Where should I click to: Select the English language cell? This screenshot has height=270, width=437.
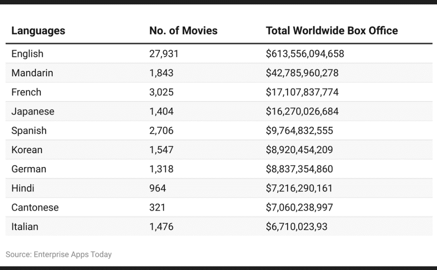[27, 54]
